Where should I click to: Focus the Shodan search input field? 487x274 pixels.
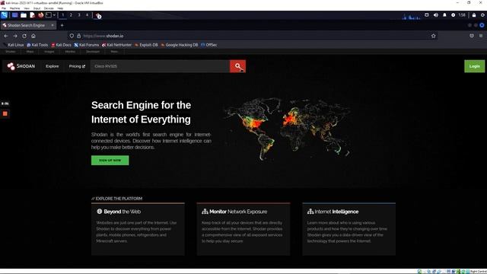point(160,66)
